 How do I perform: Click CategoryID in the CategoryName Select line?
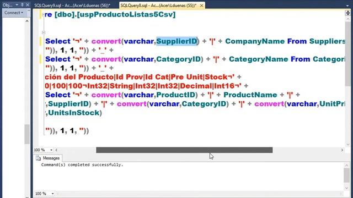(178, 59)
